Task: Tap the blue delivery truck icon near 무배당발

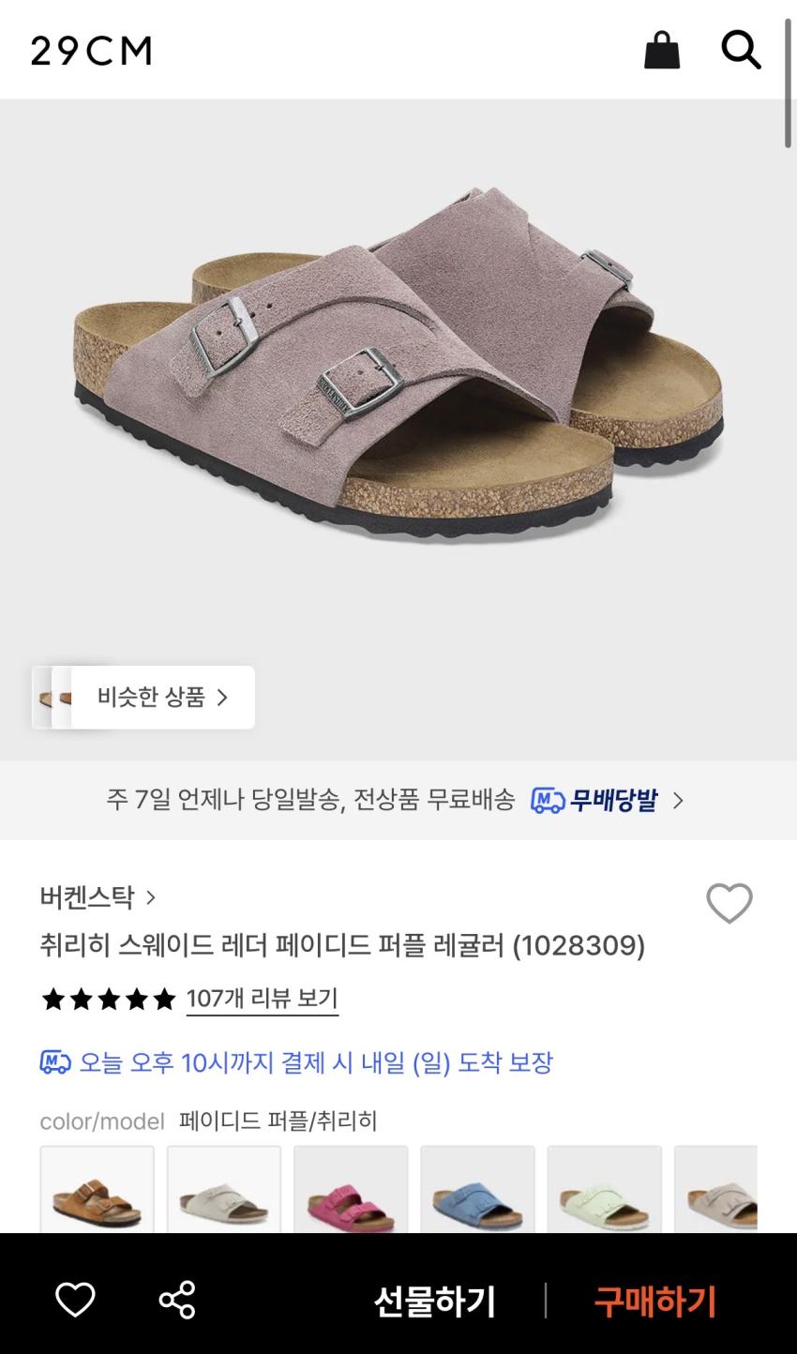Action: tap(548, 800)
